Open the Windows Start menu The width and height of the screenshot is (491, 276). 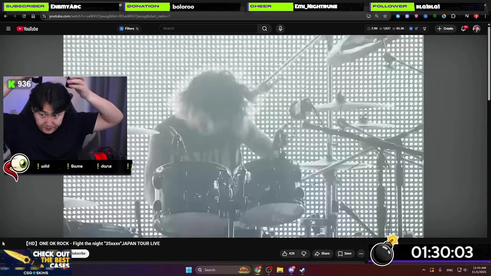(x=189, y=270)
